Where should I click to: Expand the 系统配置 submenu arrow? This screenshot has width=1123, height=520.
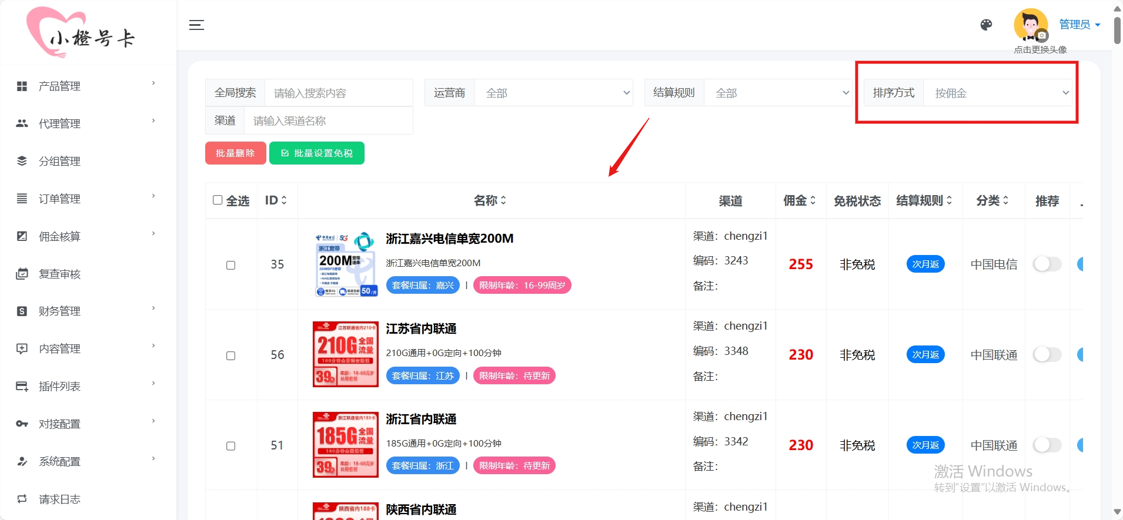153,458
